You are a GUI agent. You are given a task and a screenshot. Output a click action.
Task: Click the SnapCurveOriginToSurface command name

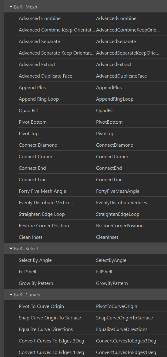124,318
